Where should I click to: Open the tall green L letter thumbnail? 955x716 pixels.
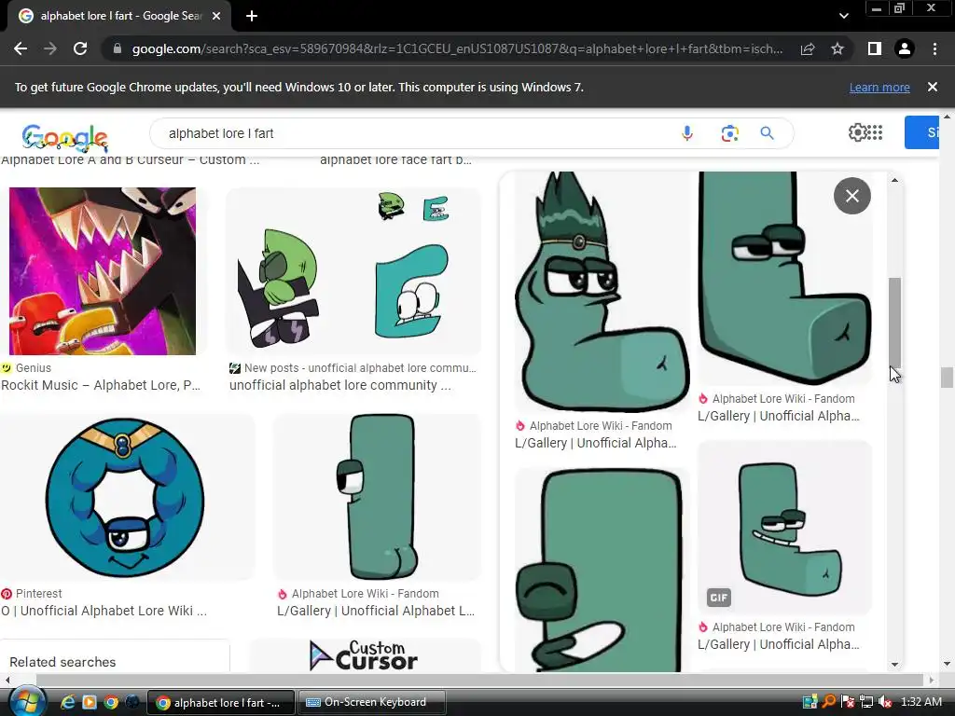pos(378,498)
